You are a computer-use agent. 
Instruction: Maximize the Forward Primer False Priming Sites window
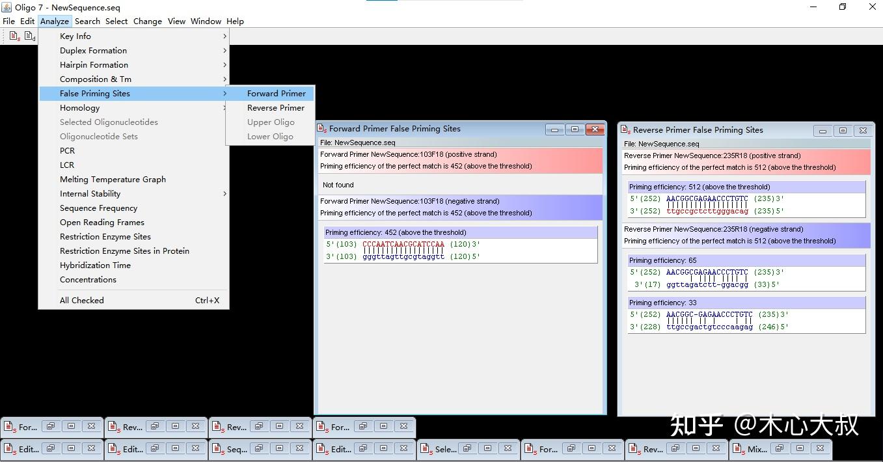pos(575,129)
